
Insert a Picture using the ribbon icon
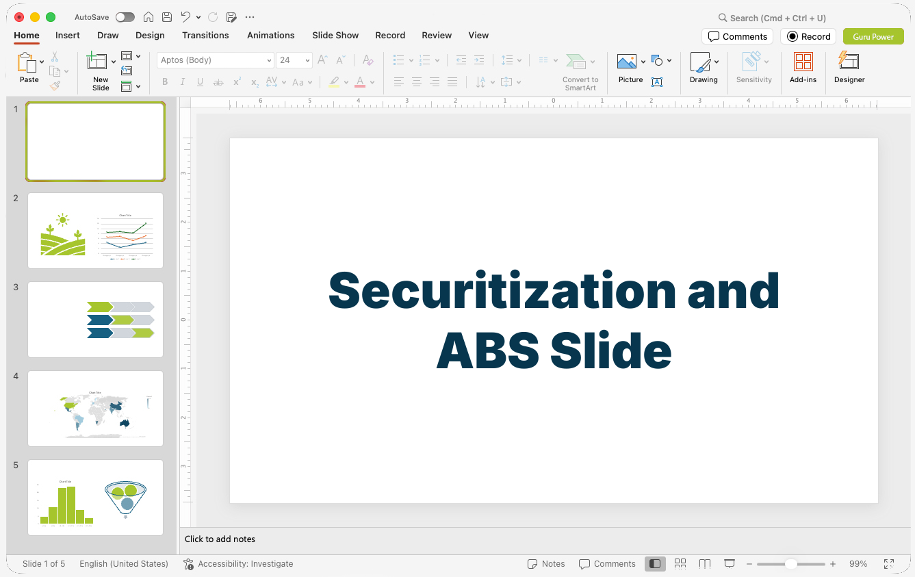(x=627, y=62)
